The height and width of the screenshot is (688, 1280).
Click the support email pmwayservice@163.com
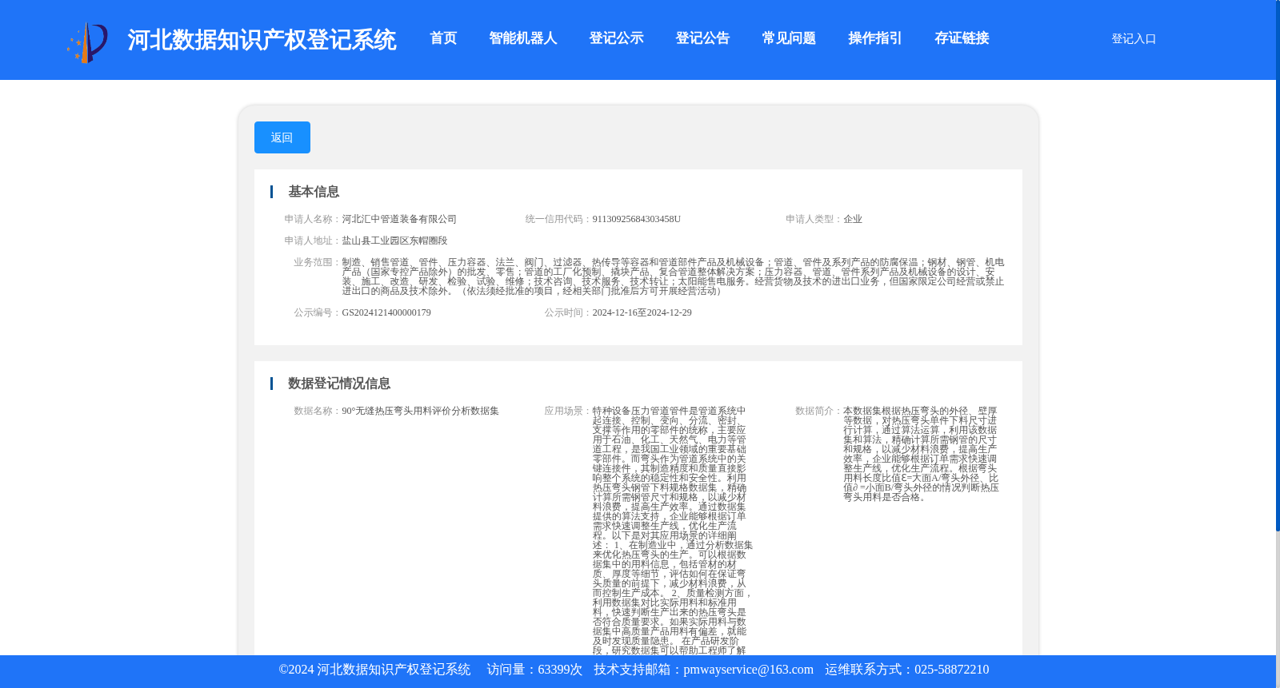(748, 670)
